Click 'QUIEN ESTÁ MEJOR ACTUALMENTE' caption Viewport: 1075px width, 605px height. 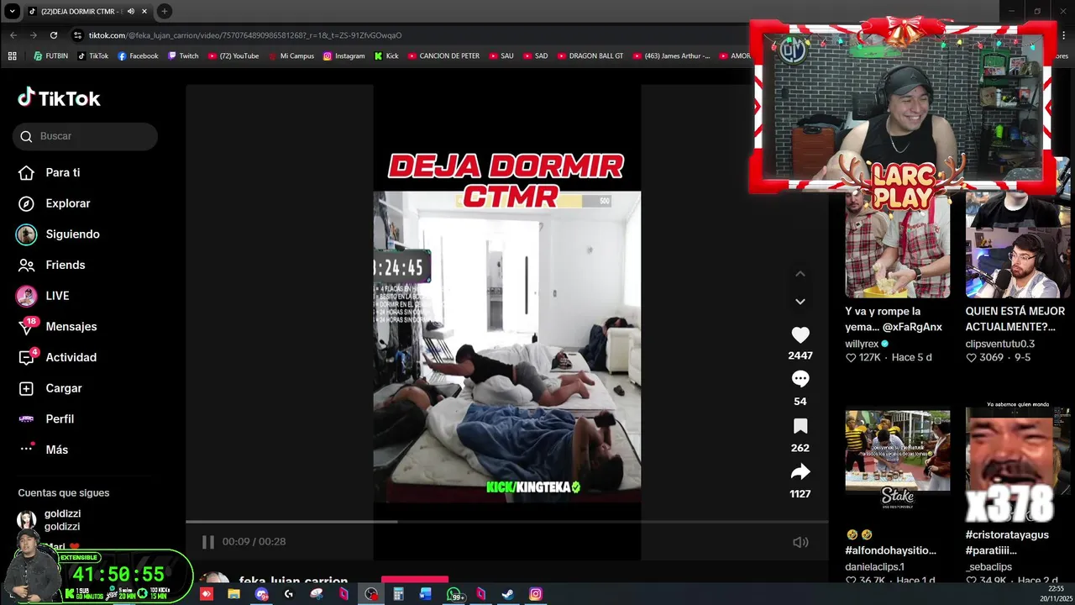coord(1015,319)
